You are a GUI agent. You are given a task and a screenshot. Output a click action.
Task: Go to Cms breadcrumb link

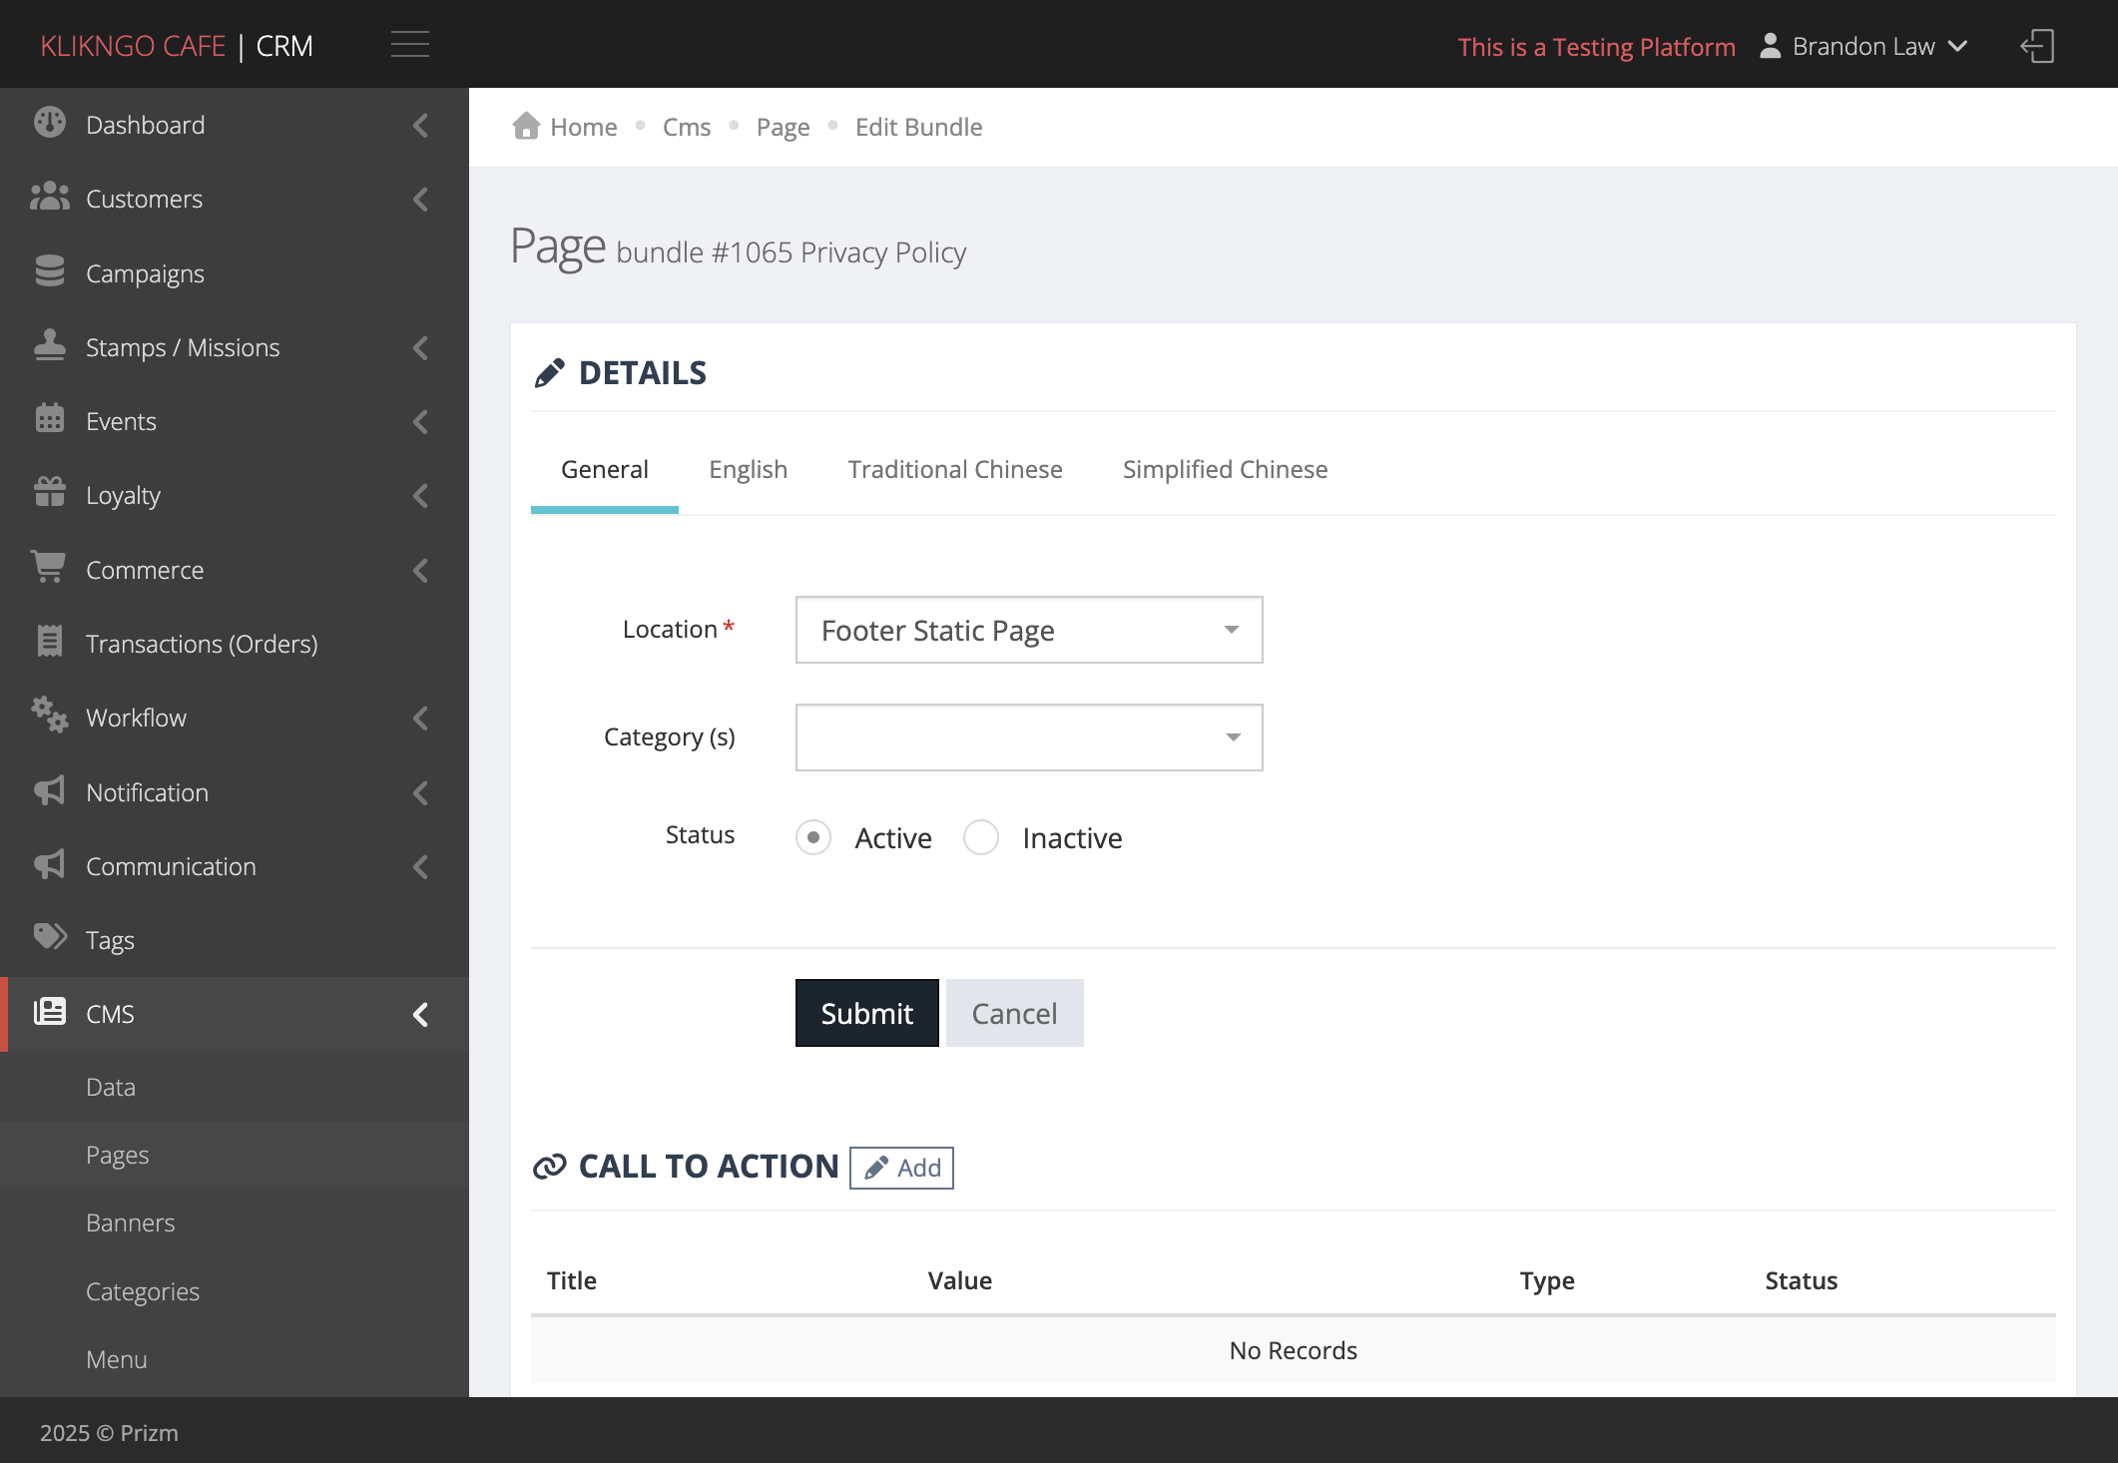pyautogui.click(x=687, y=127)
